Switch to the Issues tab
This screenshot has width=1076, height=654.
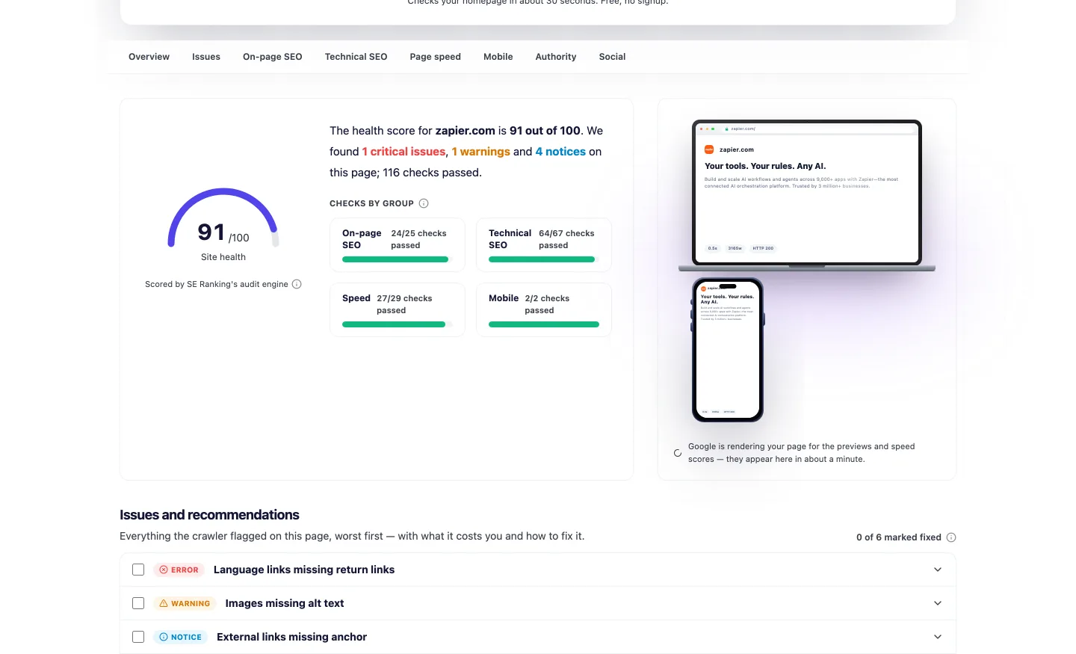[x=206, y=57]
